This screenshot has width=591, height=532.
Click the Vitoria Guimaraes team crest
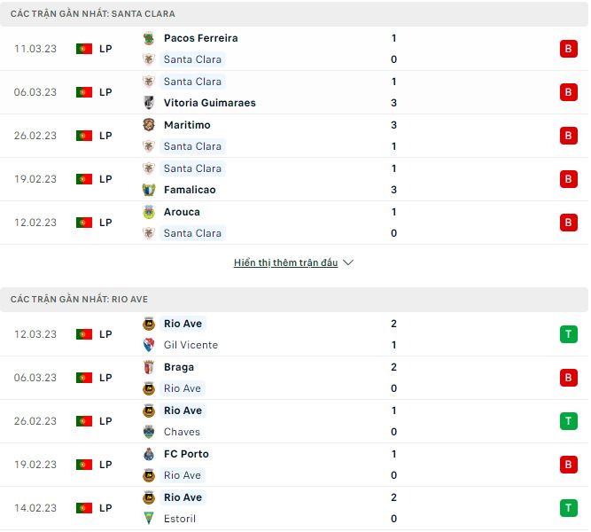(149, 103)
